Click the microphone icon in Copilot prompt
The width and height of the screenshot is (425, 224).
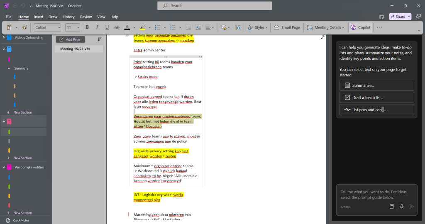click(x=402, y=207)
